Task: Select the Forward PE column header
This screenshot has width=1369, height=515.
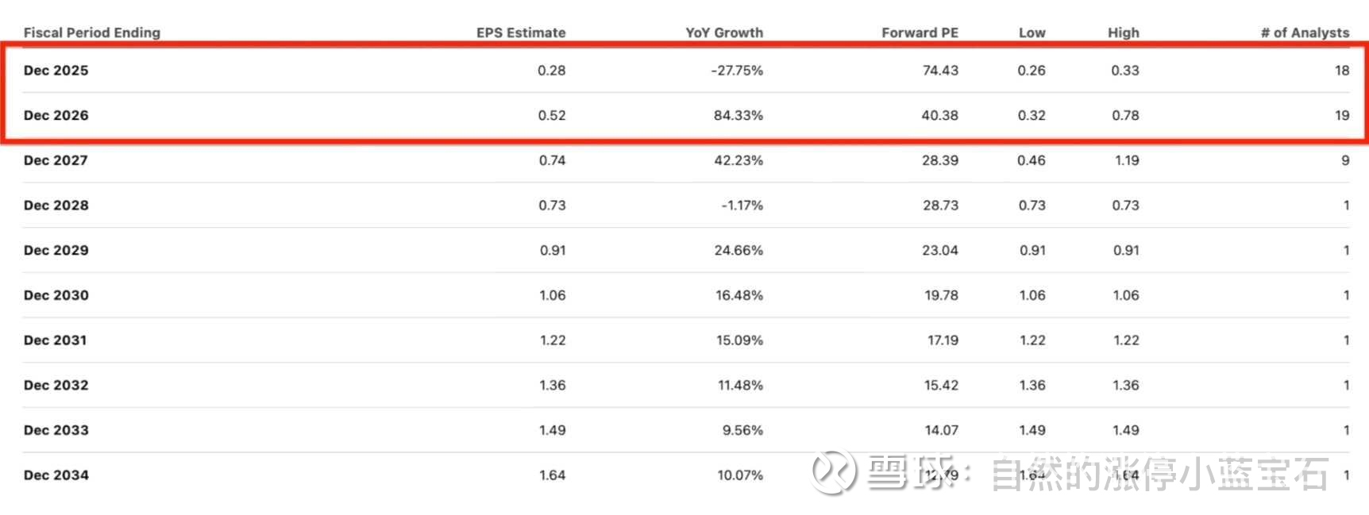Action: [920, 33]
